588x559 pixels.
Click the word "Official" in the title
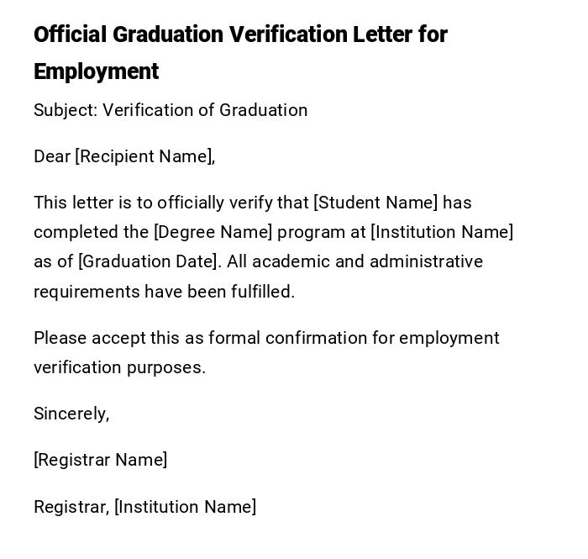coord(70,34)
